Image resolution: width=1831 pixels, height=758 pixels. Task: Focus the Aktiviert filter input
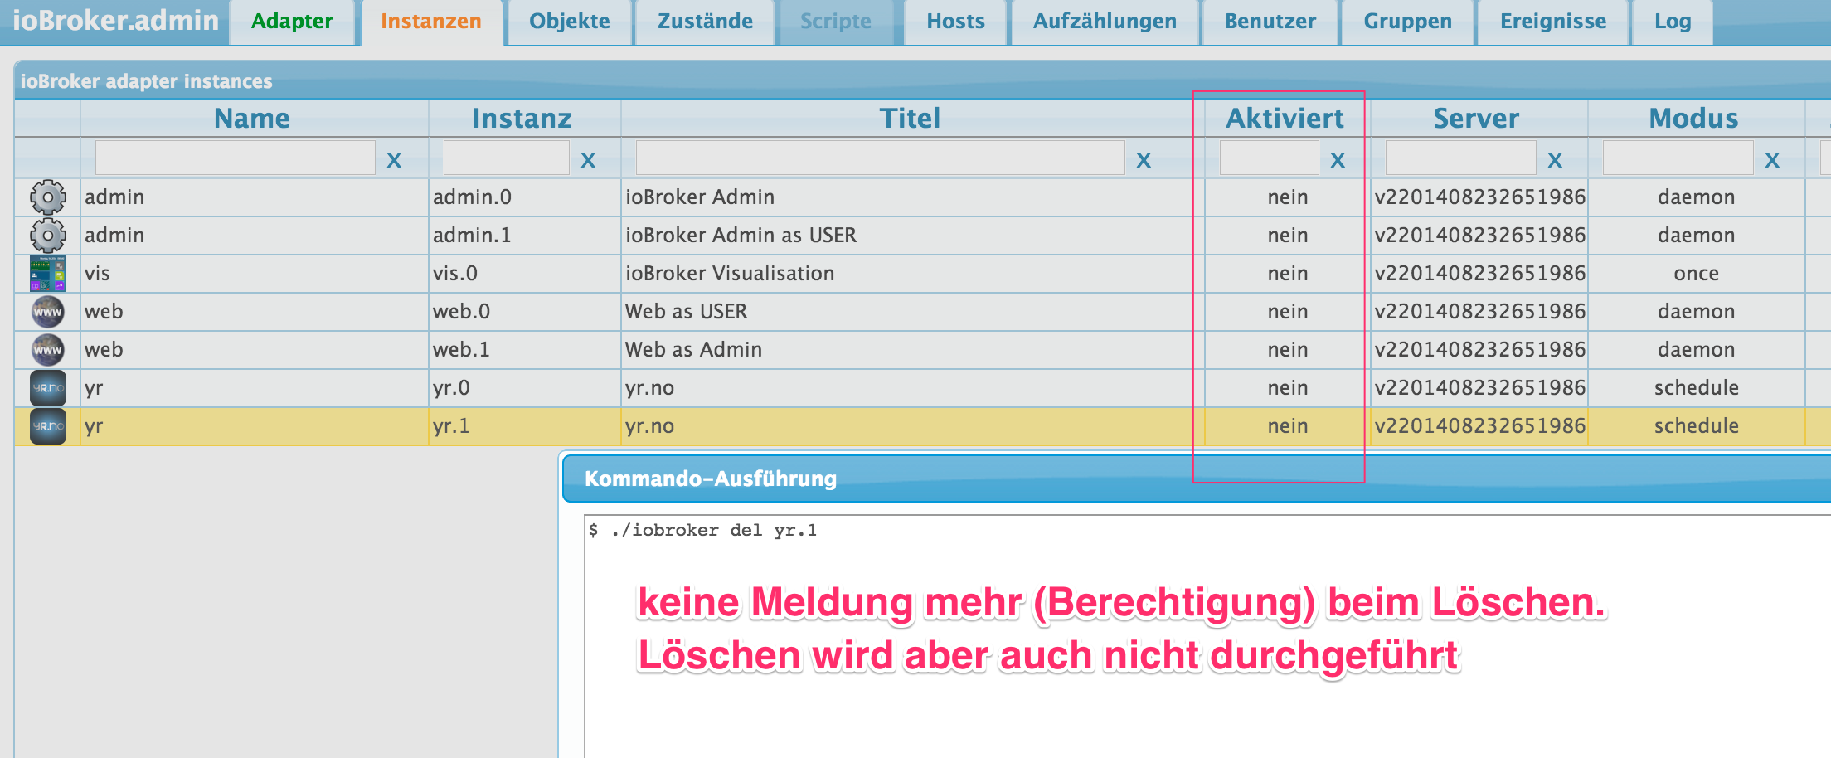point(1270,158)
